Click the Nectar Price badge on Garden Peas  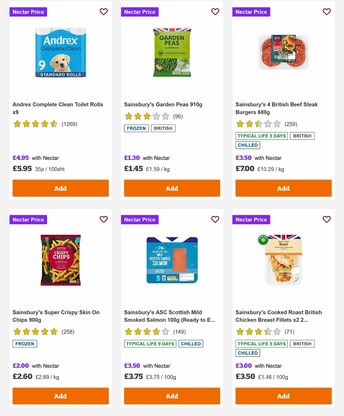pos(140,12)
